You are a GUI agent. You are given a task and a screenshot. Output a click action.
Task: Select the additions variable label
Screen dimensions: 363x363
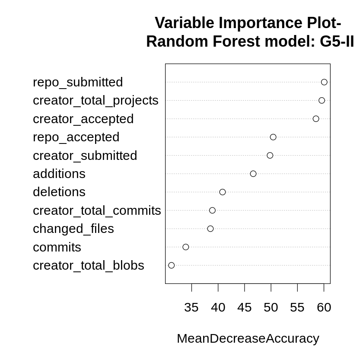pyautogui.click(x=59, y=174)
